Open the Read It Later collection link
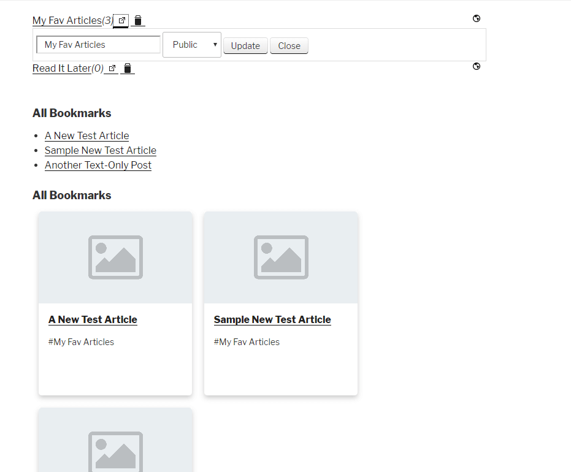 click(x=61, y=69)
